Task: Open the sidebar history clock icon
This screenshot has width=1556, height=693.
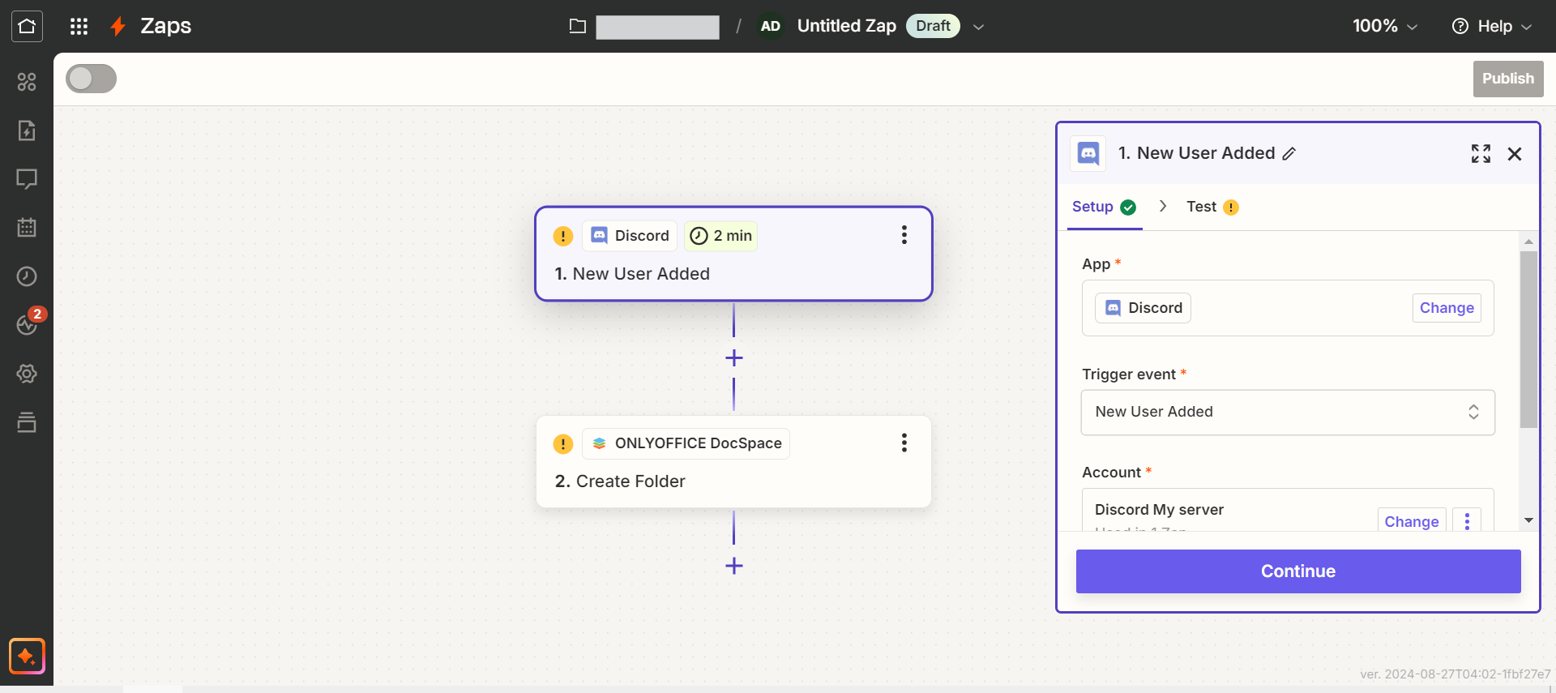Action: click(27, 276)
